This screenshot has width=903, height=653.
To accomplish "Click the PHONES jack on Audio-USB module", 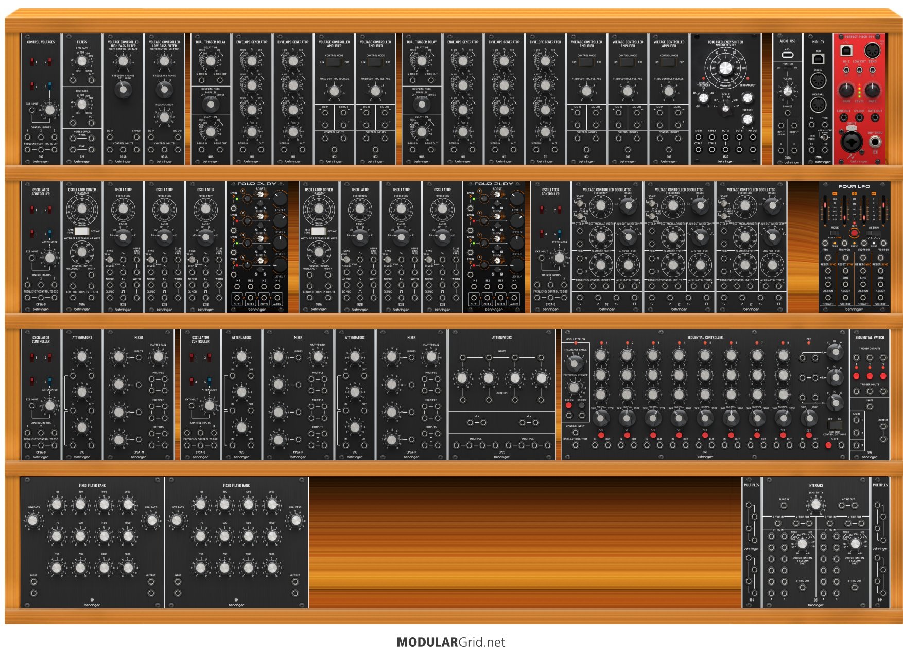I will pyautogui.click(x=788, y=113).
